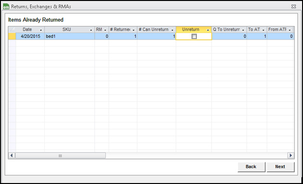Click the horizontal scrollbar left arrow
303x184 pixels.
coord(12,156)
